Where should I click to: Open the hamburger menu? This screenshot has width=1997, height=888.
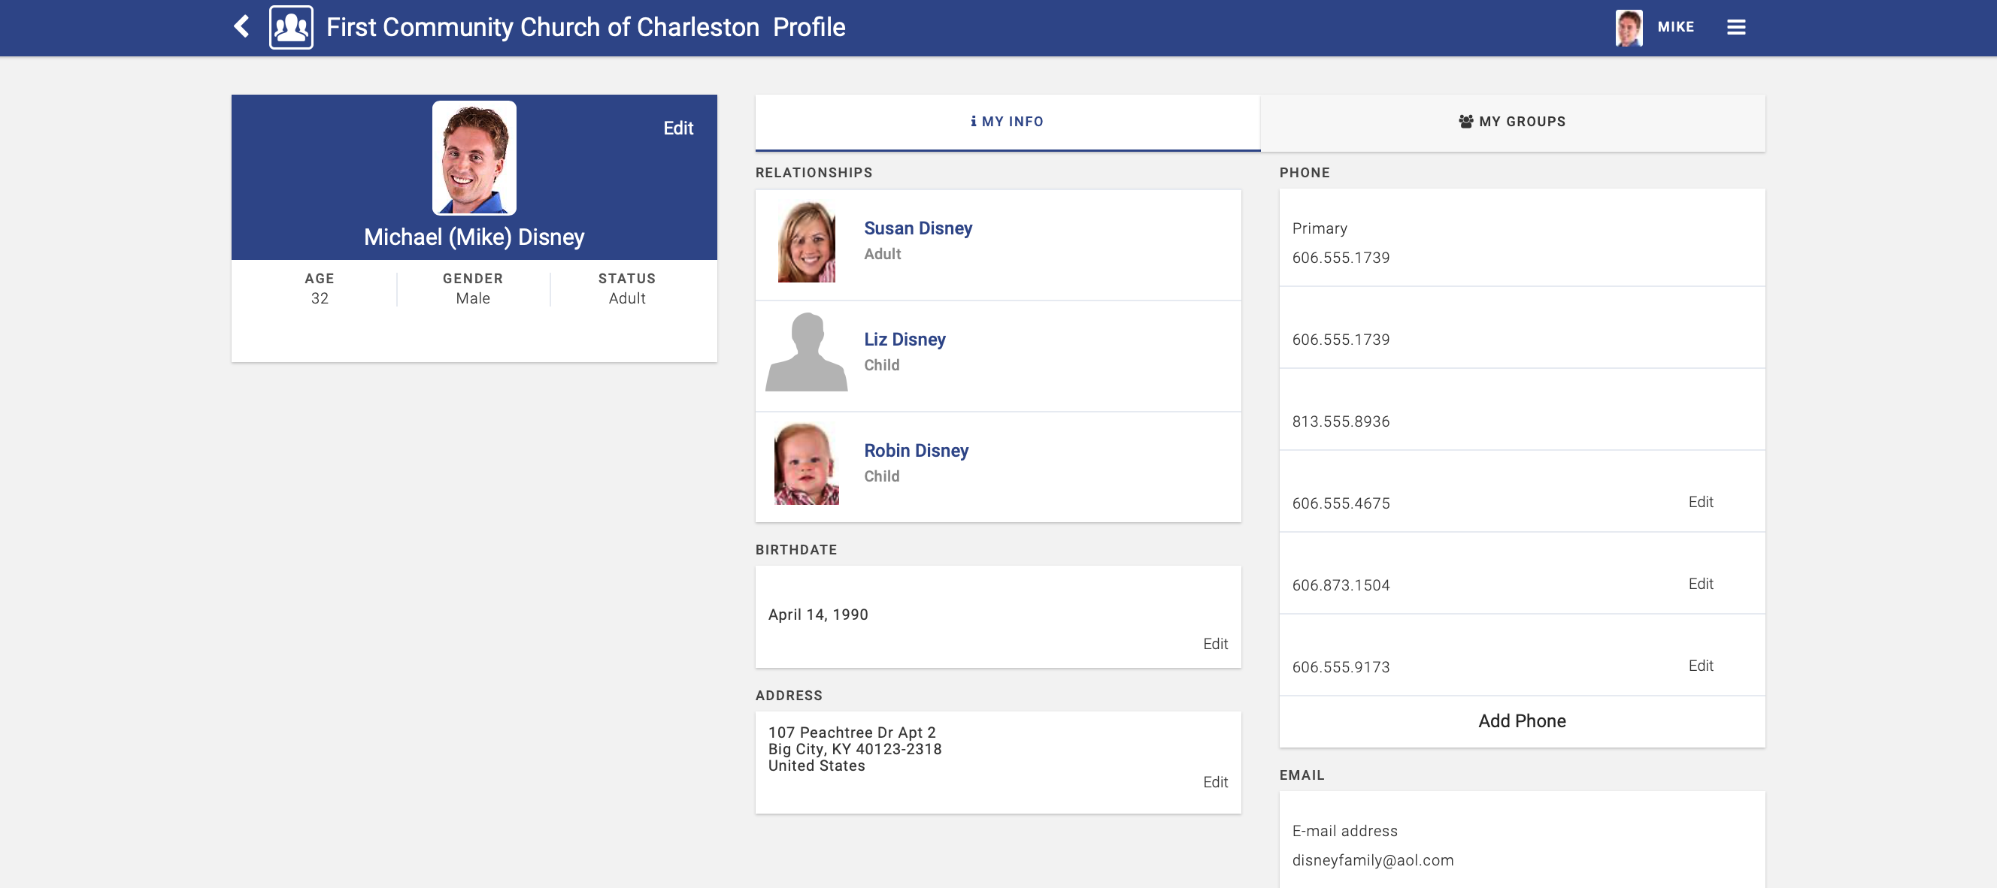click(x=1736, y=27)
